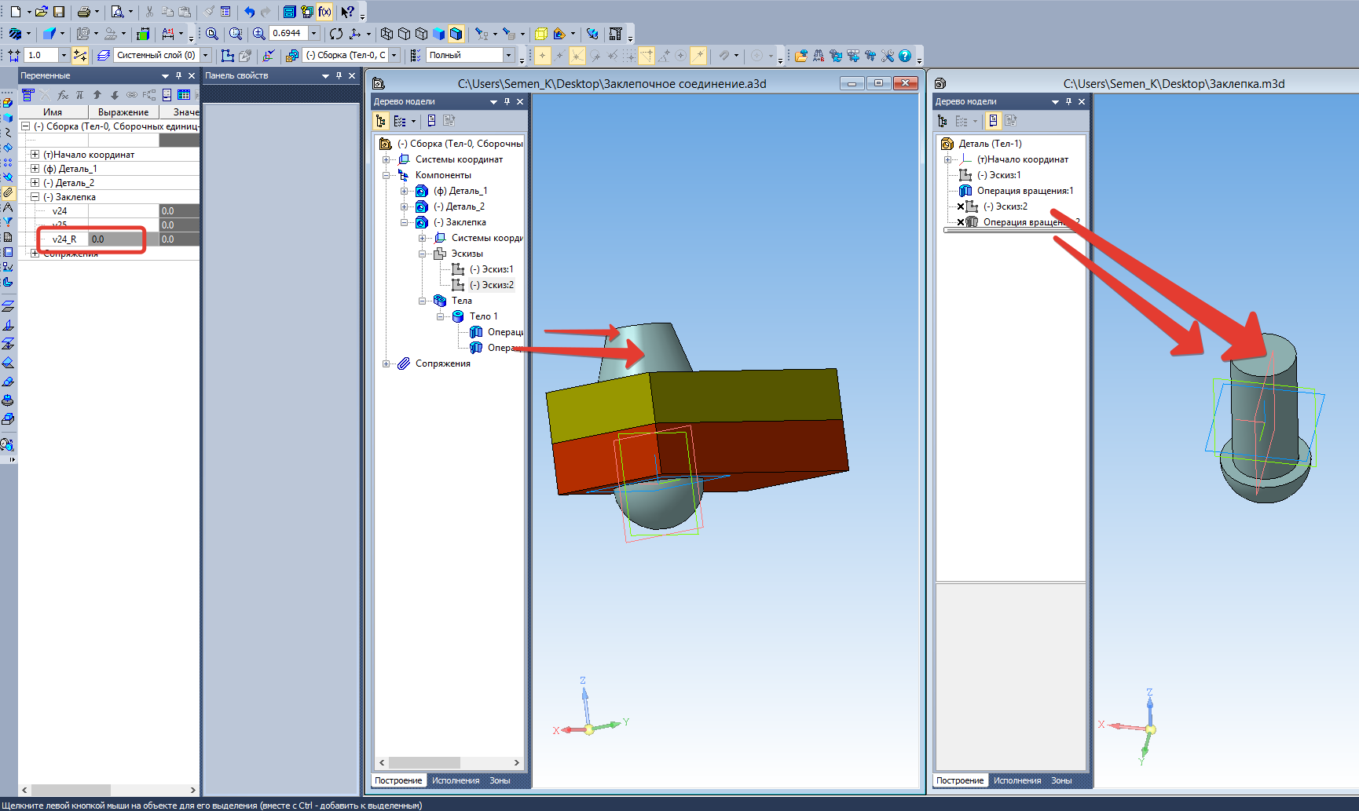Viewport: 1359px width, 811px height.
Task: Open a file with the folder icon
Action: tap(41, 12)
